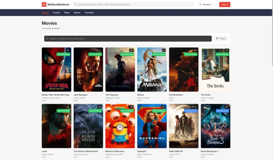Open The Death of Robin Hood poster
The width and height of the screenshot is (273, 160).
88,126
